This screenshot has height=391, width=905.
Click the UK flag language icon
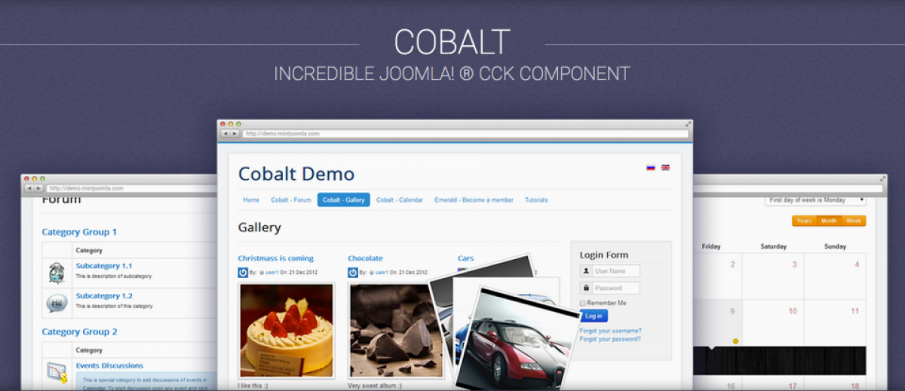[665, 167]
